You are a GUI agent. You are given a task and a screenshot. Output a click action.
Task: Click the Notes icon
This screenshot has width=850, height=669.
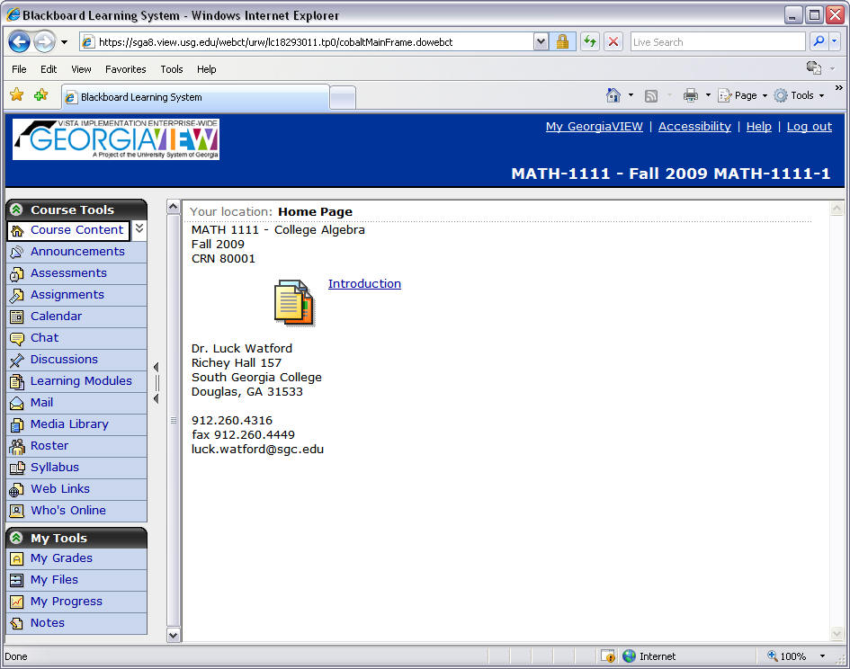pyautogui.click(x=17, y=623)
